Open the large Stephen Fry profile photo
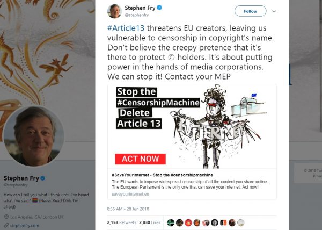The height and width of the screenshot is (230, 322). click(x=34, y=136)
